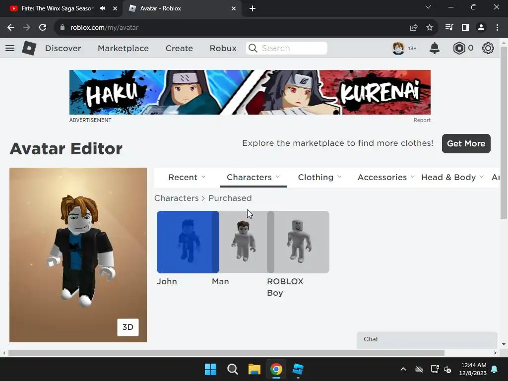Toggle the Chrome side panel icon
508x381 pixels.
pos(465,28)
